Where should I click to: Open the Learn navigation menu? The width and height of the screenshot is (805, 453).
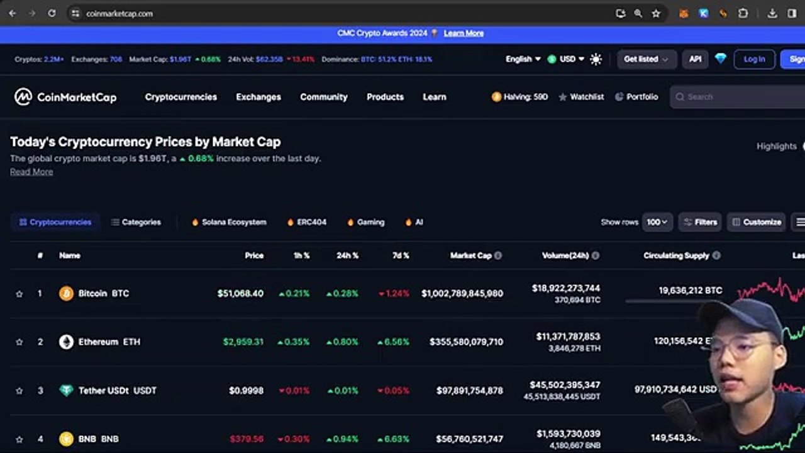tap(435, 97)
